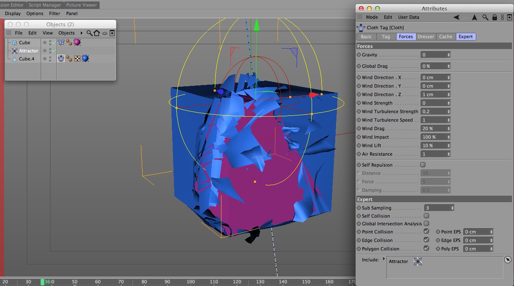
Task: Enable the Self Collision checkbox
Action: click(426, 216)
